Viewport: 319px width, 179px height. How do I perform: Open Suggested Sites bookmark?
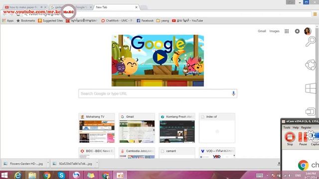(50, 20)
